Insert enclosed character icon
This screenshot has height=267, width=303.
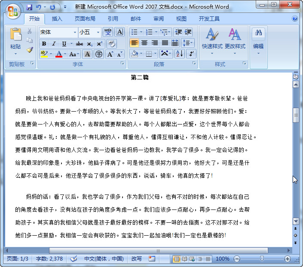99,54
